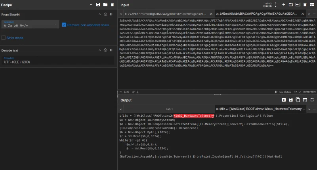Click highlighted Win32_HardwareTelemetry text in output
Screen dimensions: 317x170
[x=194, y=116]
